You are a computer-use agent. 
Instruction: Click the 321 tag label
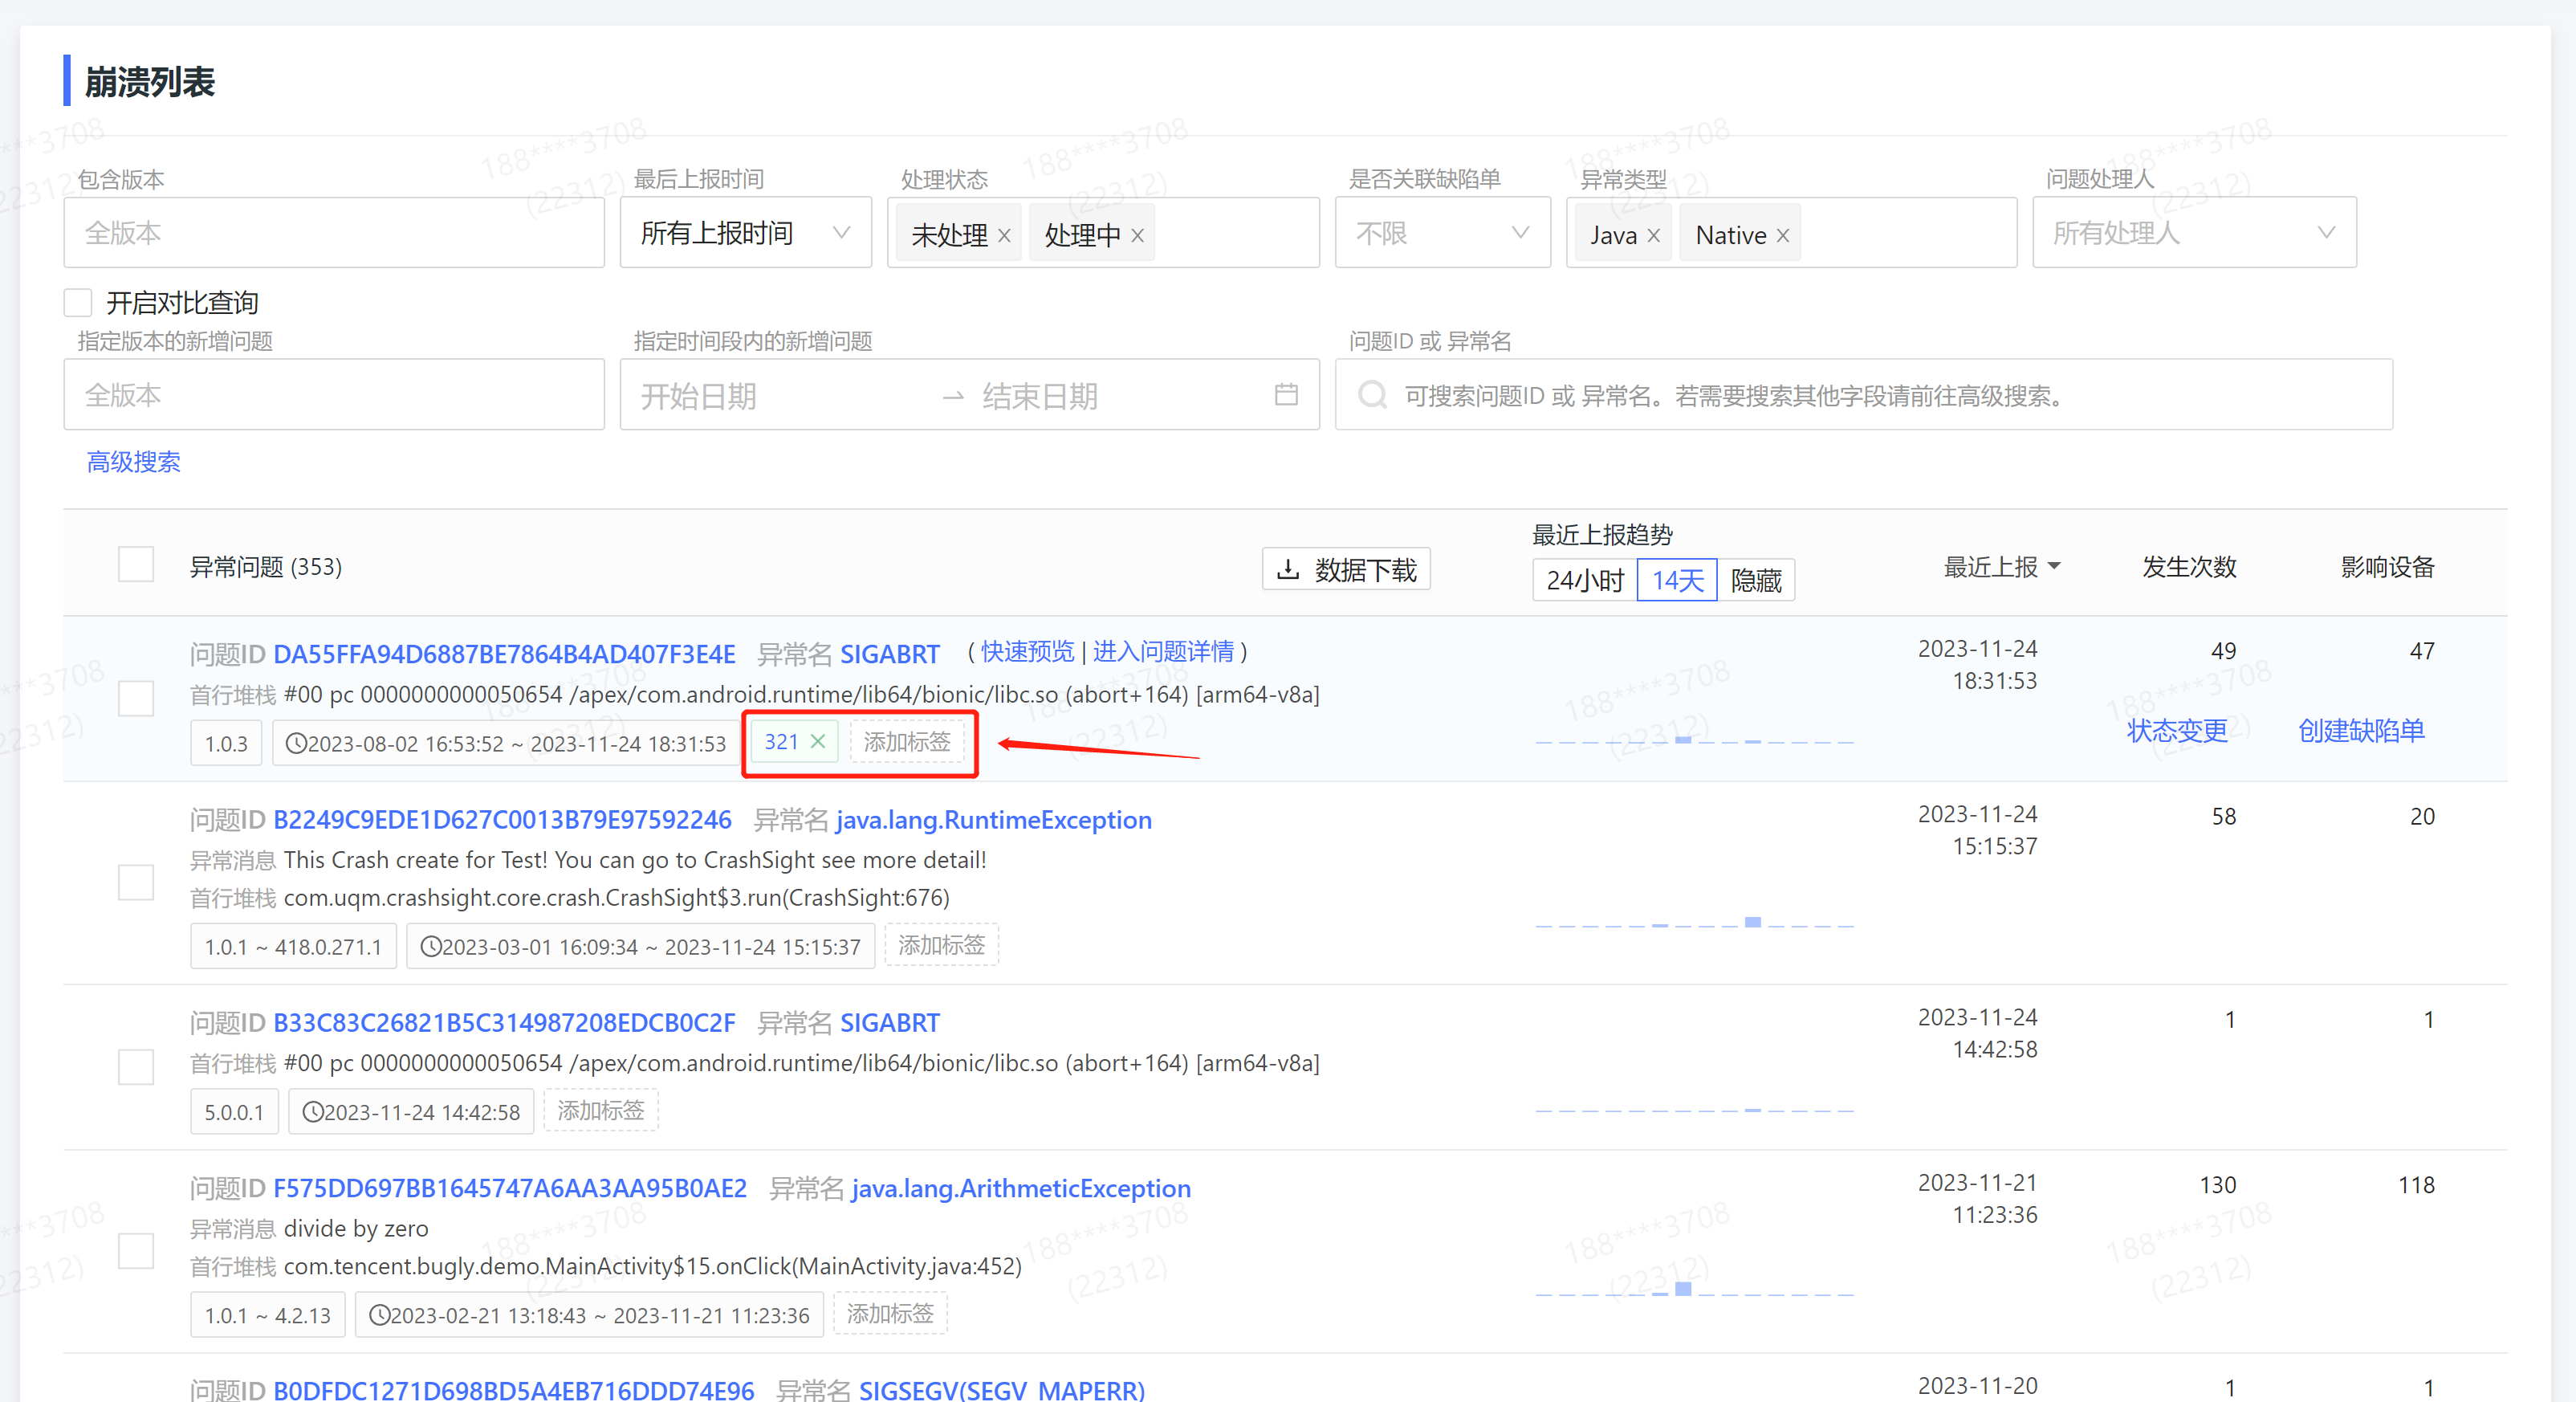pos(781,741)
